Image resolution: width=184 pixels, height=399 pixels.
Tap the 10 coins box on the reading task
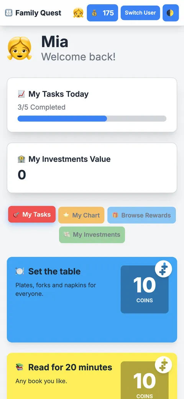click(145, 380)
